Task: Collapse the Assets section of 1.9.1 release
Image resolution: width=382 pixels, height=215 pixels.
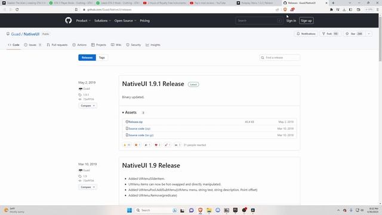Action: point(130,112)
